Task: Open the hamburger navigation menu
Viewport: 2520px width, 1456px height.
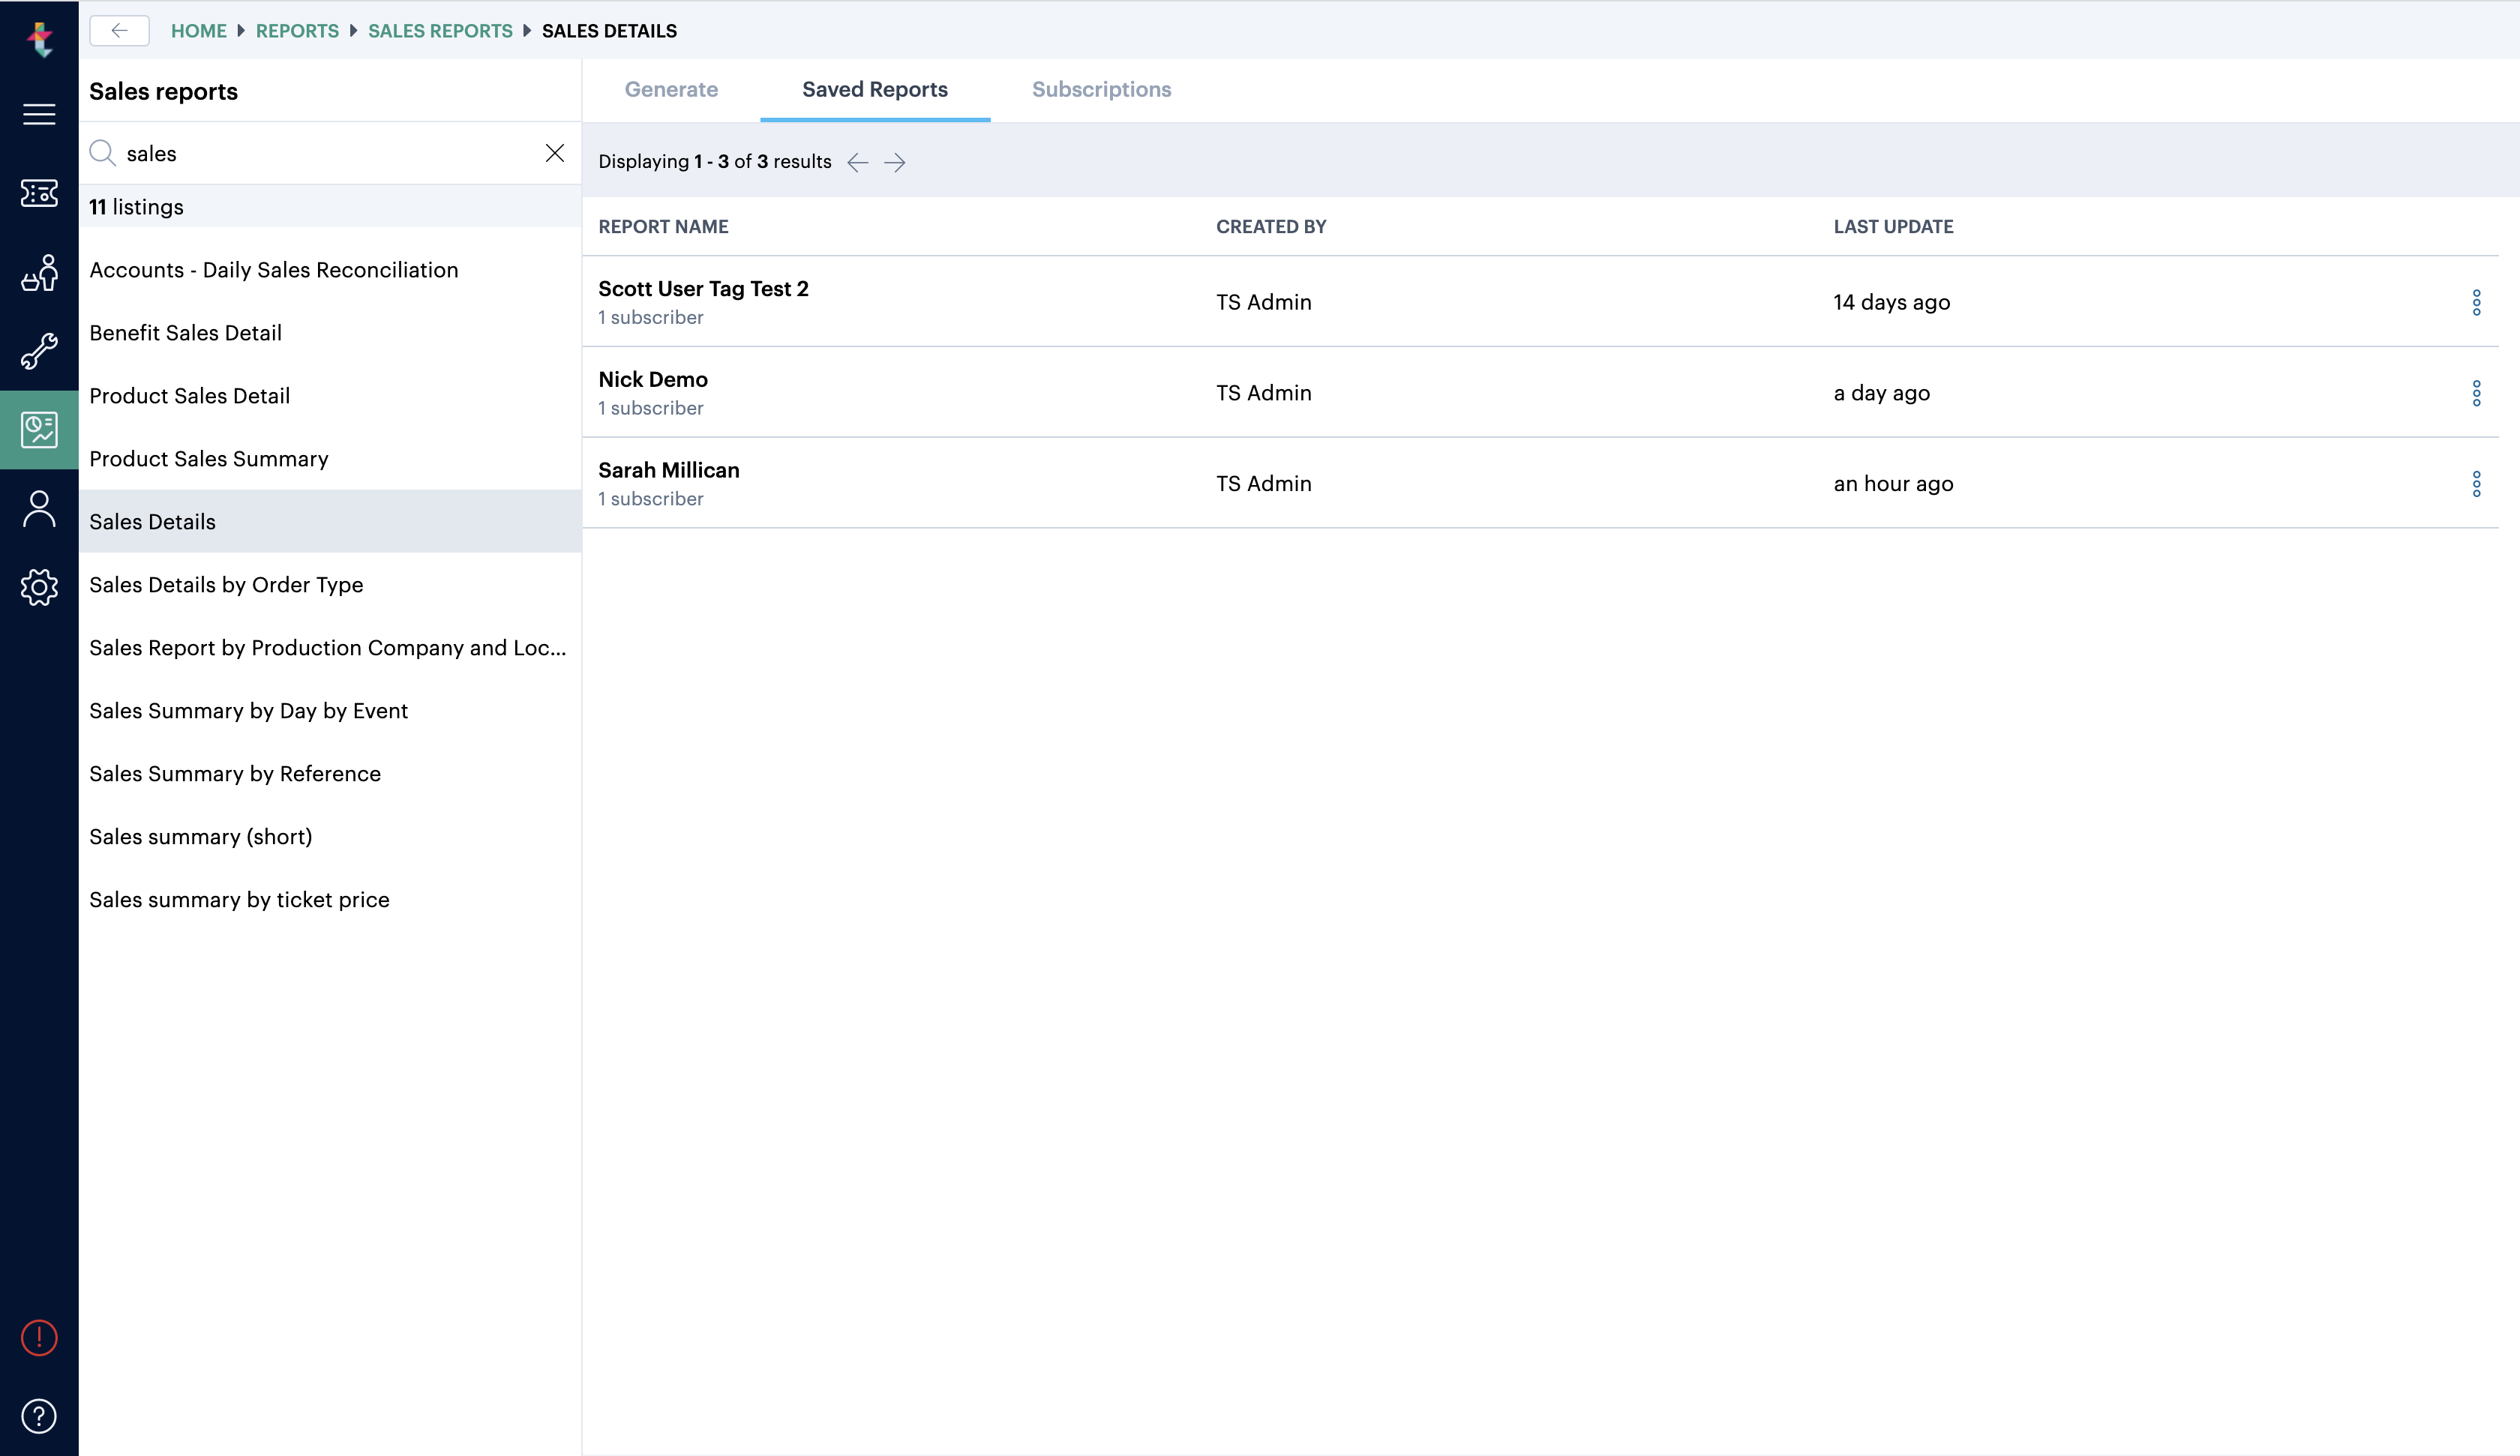Action: (39, 114)
